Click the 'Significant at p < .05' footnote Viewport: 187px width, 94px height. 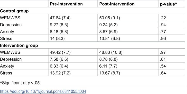20,83
